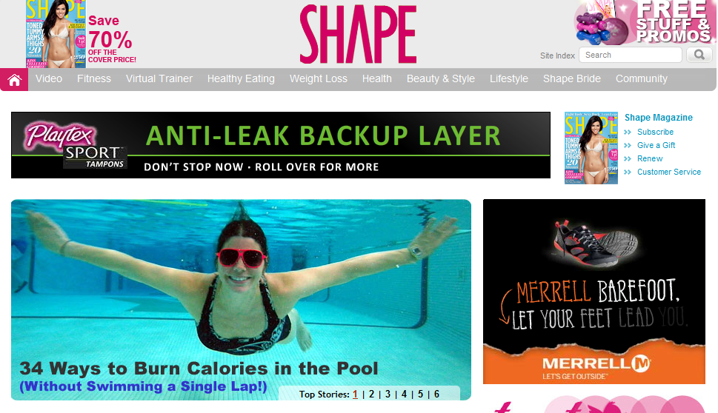Click the Give a Gift link
Screen dimensions: 718x413
pos(656,145)
